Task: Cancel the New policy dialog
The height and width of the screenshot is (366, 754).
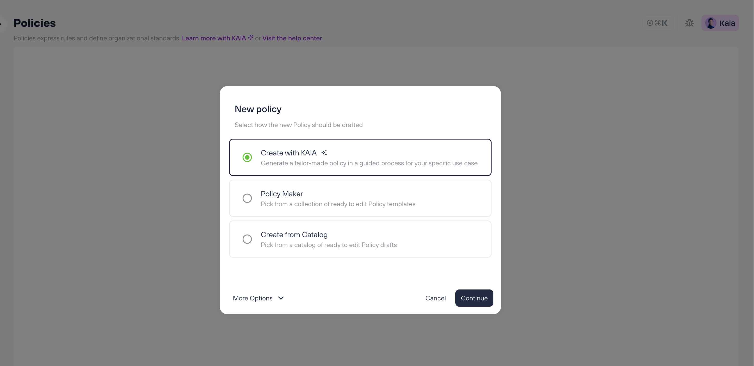Action: [x=435, y=298]
